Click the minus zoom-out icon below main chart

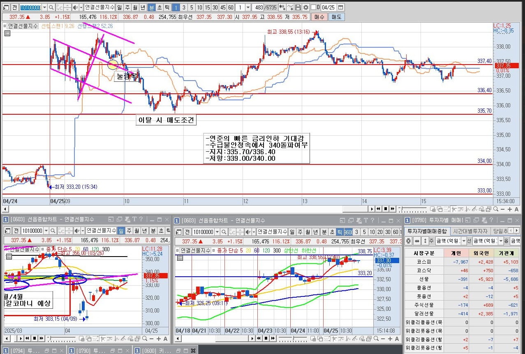502,209
